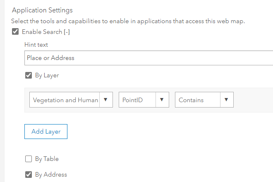The height and width of the screenshot is (182, 273).
Task: Open the Contains operator dropdown
Action: [x=197, y=100]
